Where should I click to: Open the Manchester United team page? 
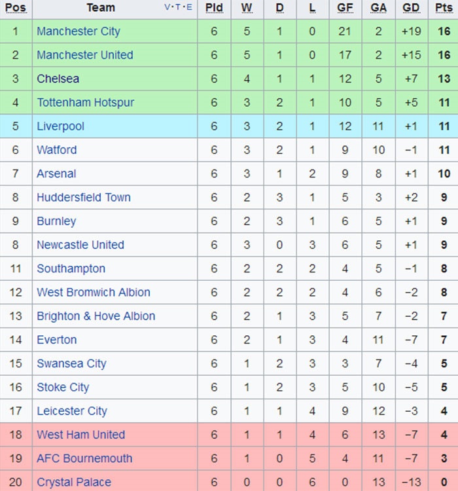pyautogui.click(x=85, y=55)
